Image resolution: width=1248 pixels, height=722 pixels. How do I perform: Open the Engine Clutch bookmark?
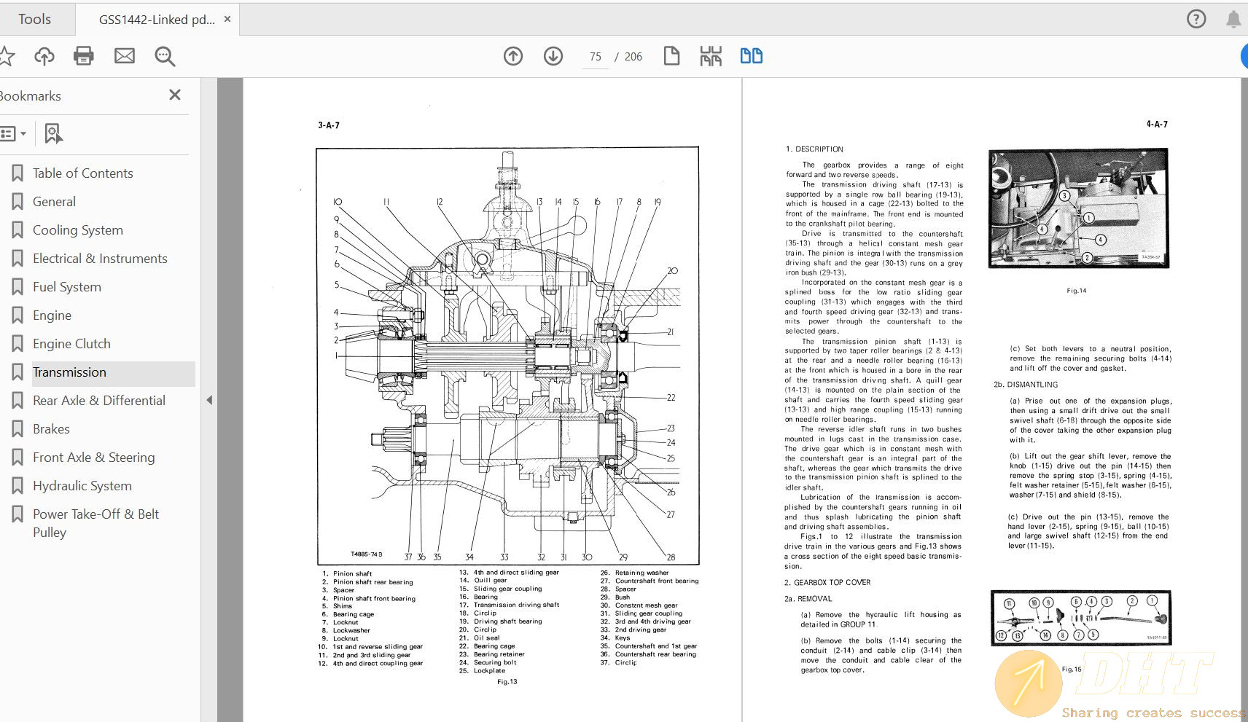click(x=71, y=344)
